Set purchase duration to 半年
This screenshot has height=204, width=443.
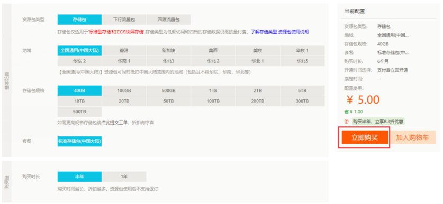(80, 177)
